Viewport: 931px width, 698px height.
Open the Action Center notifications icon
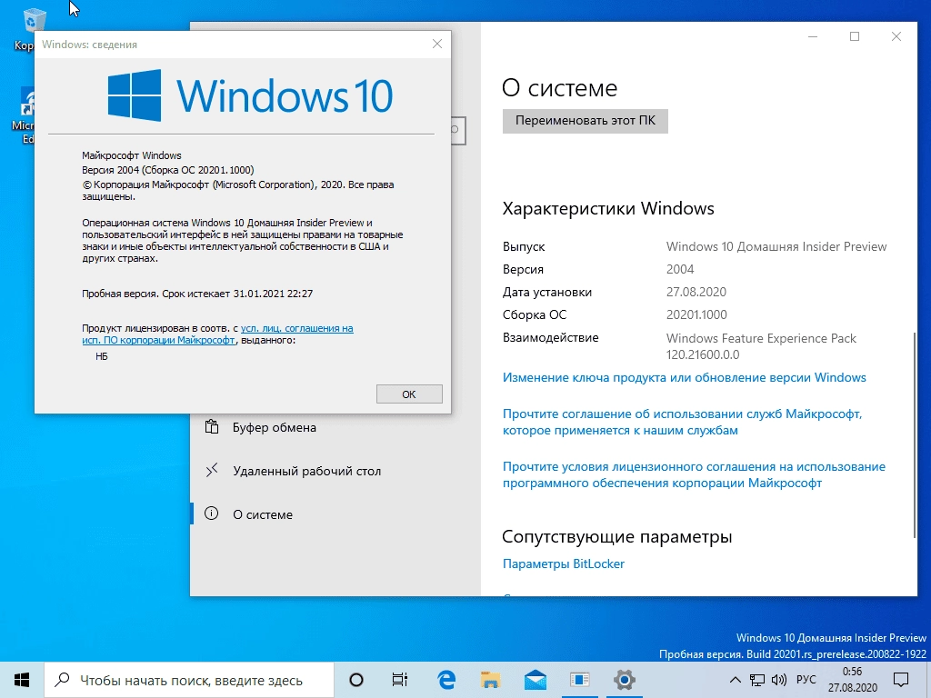[901, 680]
